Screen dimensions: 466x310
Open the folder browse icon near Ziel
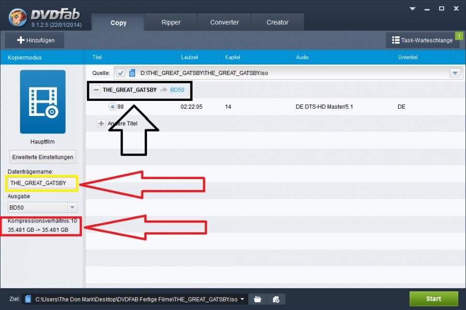click(x=257, y=299)
